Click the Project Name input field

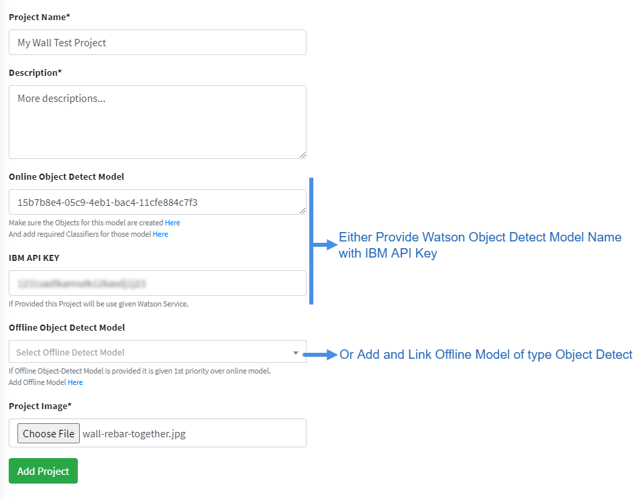pyautogui.click(x=158, y=42)
